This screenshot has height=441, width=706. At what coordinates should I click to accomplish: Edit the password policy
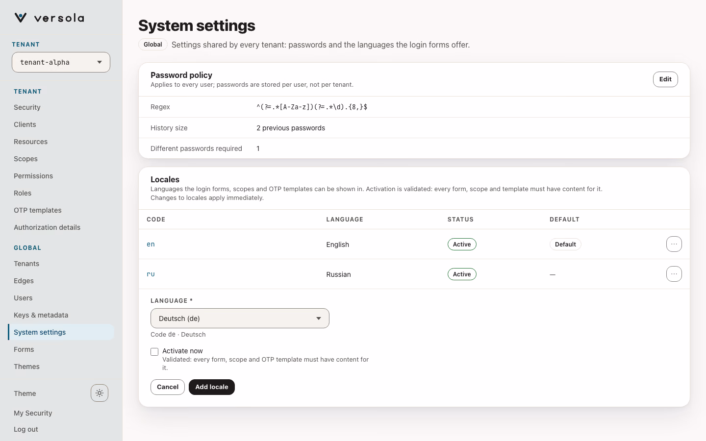(x=665, y=79)
